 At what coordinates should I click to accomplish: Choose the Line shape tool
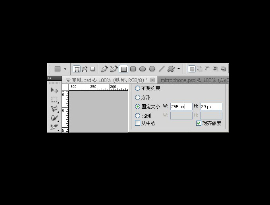click(x=162, y=69)
